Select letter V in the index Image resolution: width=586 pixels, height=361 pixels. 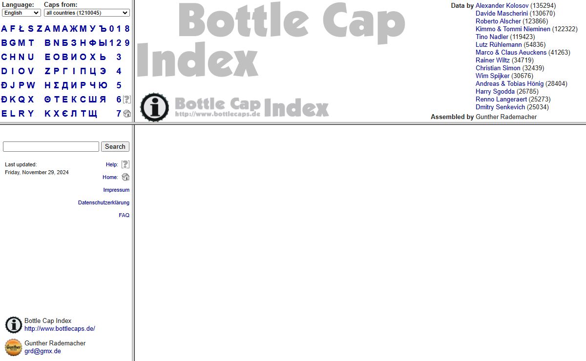point(31,71)
